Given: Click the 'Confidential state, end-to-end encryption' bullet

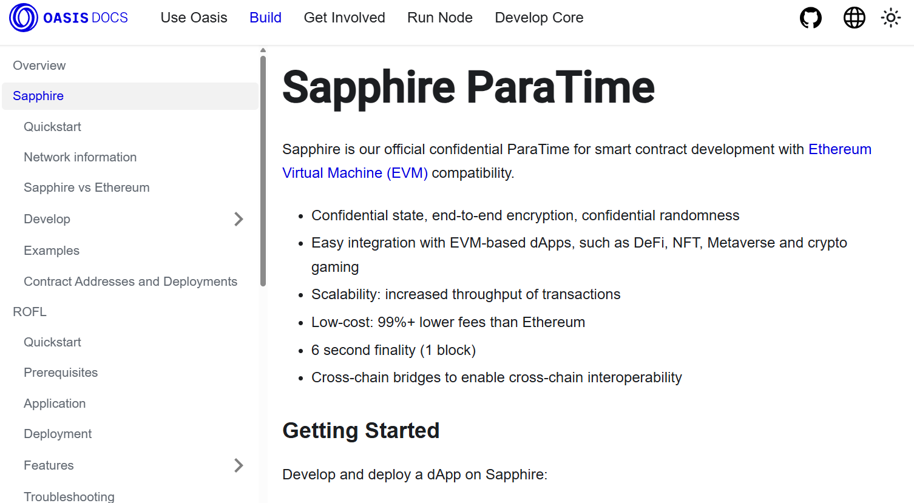Looking at the screenshot, I should [526, 215].
